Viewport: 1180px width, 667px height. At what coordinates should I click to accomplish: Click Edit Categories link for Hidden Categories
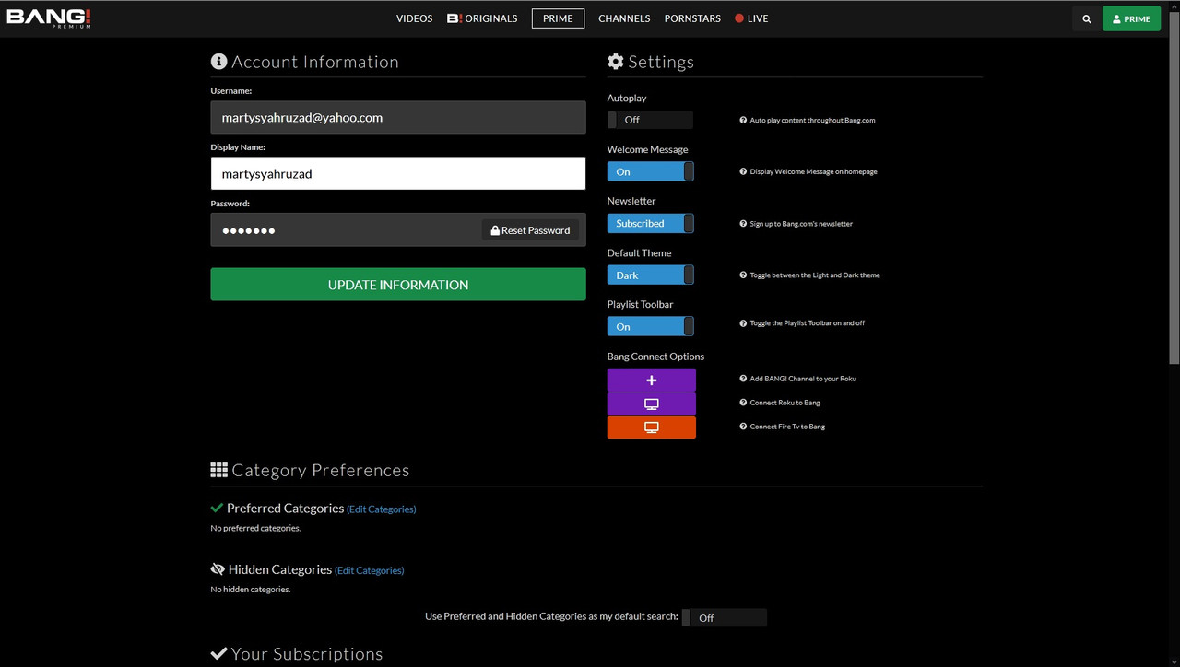tap(370, 570)
